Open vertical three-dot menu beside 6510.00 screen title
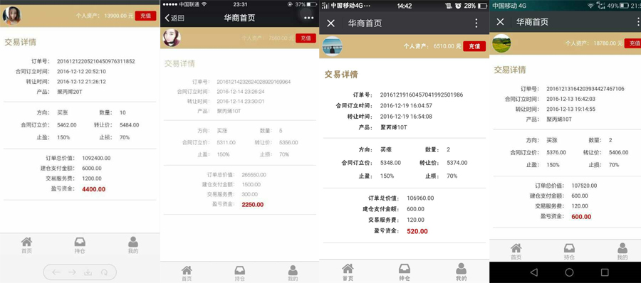641x283 pixels. 476,23
